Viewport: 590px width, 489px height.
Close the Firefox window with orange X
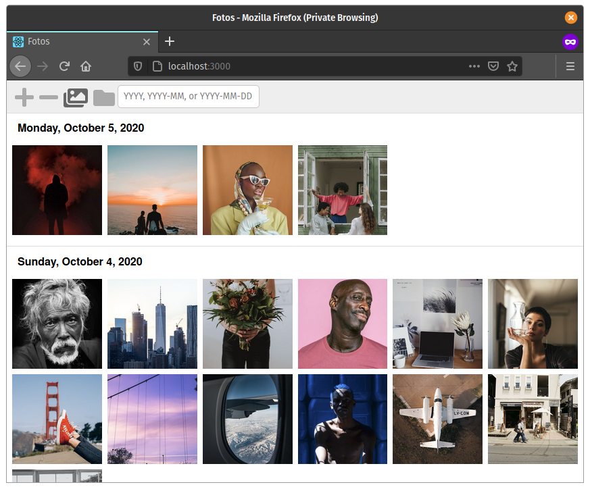tap(571, 18)
